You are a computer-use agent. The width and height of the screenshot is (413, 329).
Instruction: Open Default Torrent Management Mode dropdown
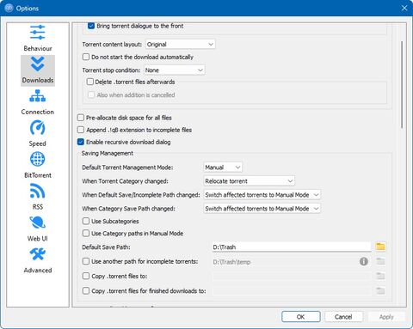click(223, 168)
